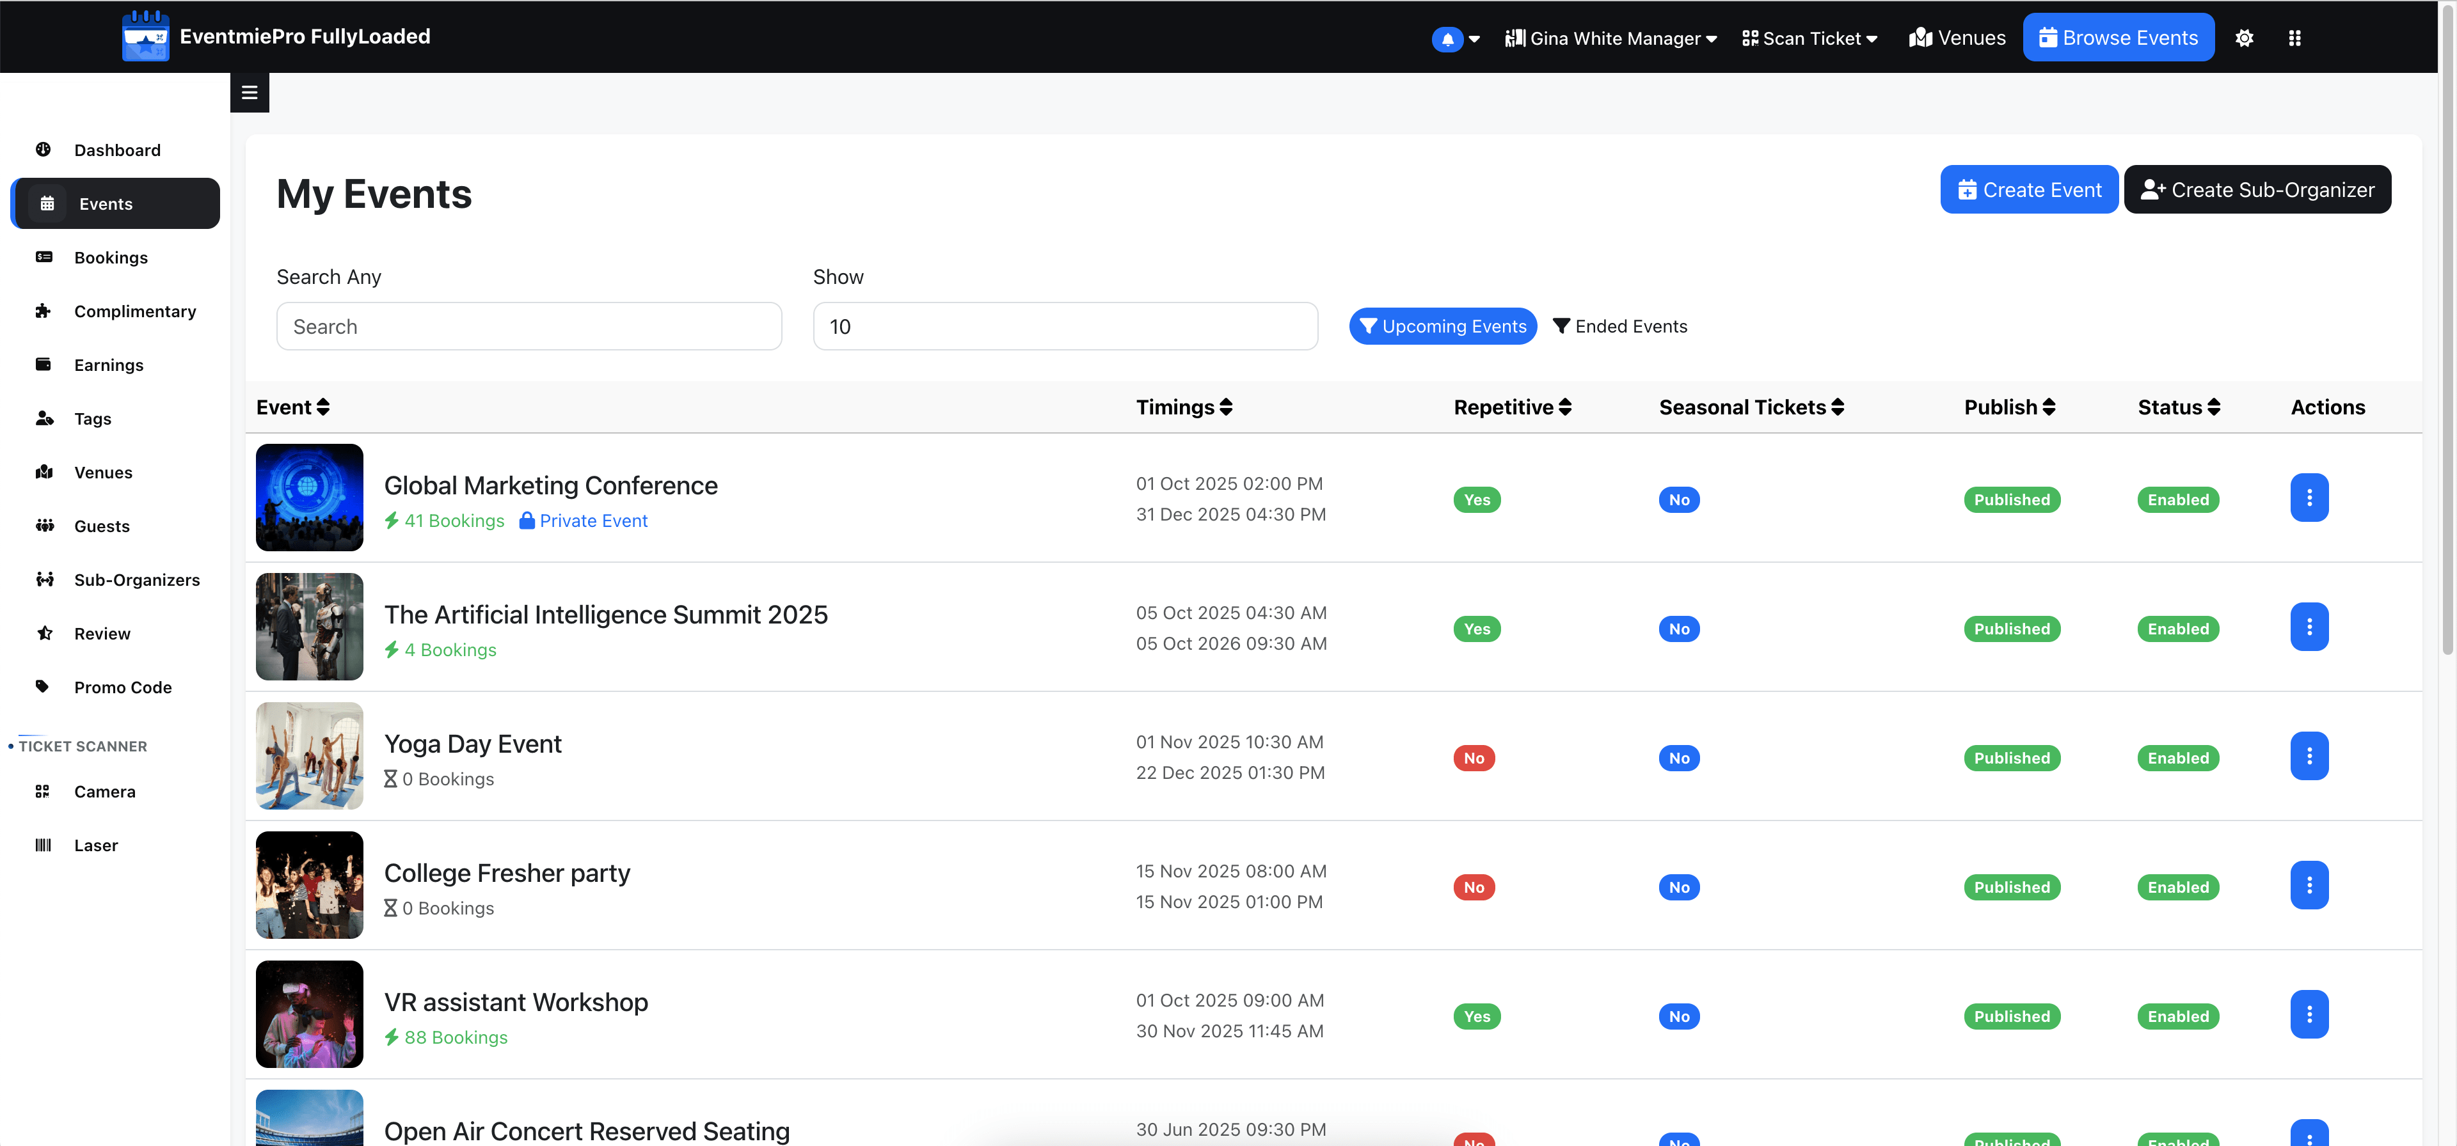The image size is (2457, 1146).
Task: Click the Promo Code tag icon
Action: click(42, 686)
